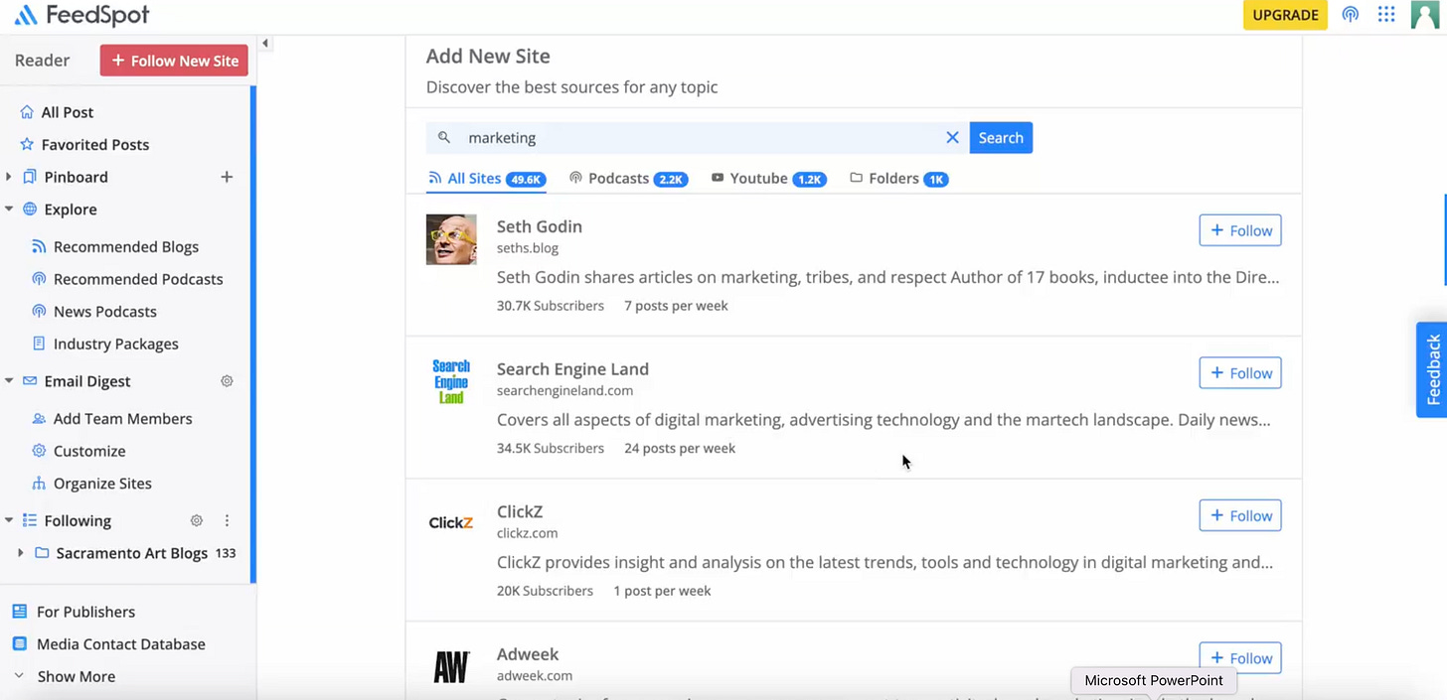The image size is (1447, 700).
Task: Click 30.7K Subscribers text
Action: (x=551, y=306)
